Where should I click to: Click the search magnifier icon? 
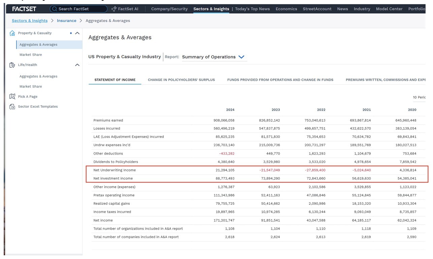[x=55, y=9]
